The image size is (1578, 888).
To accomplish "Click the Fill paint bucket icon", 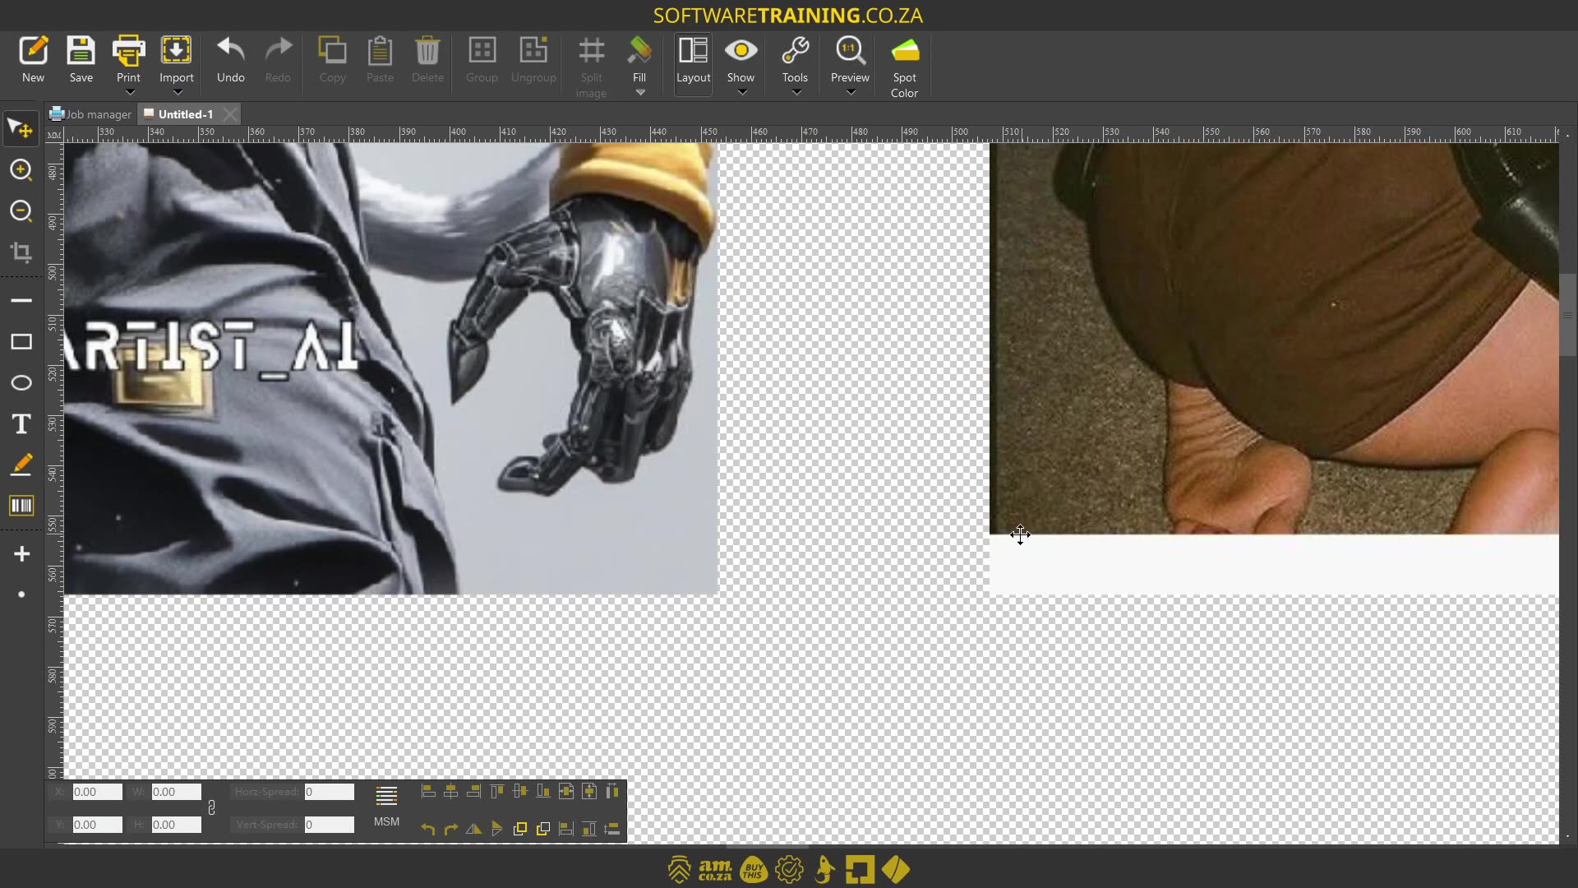I will (639, 51).
